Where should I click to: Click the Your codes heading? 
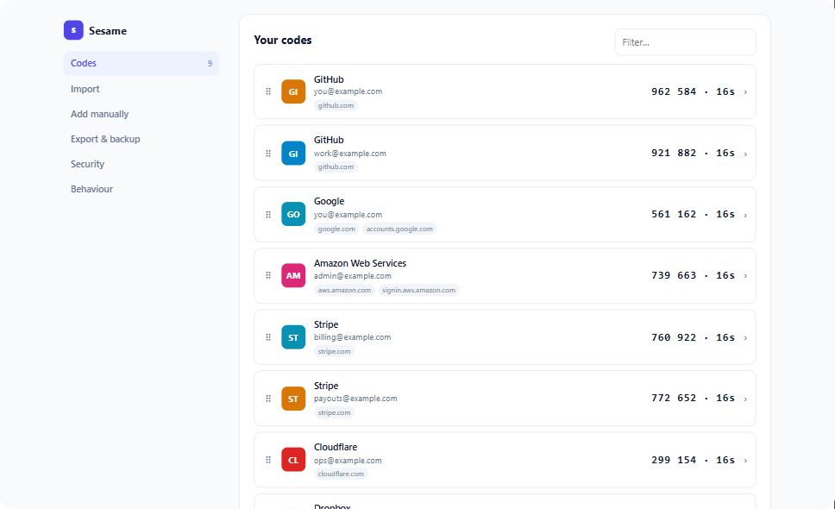[x=283, y=40]
